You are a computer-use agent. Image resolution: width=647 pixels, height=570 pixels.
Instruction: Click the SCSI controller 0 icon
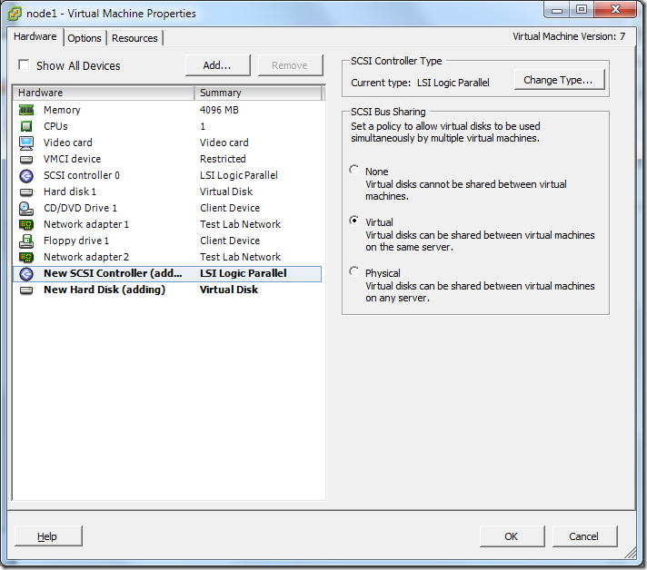26,175
